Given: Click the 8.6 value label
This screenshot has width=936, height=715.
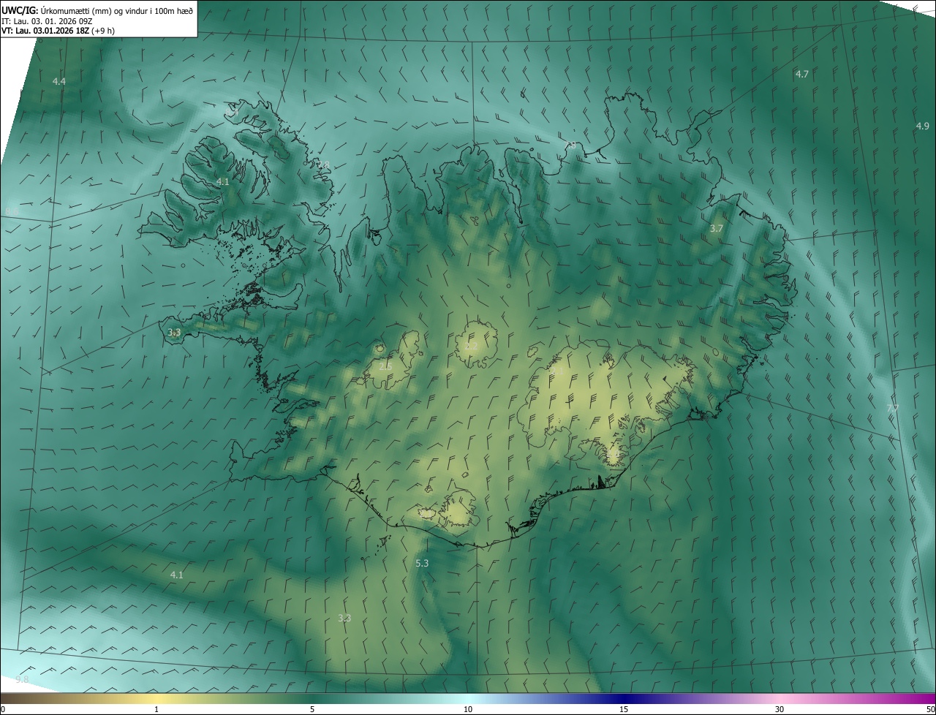Looking at the screenshot, I should (12, 212).
